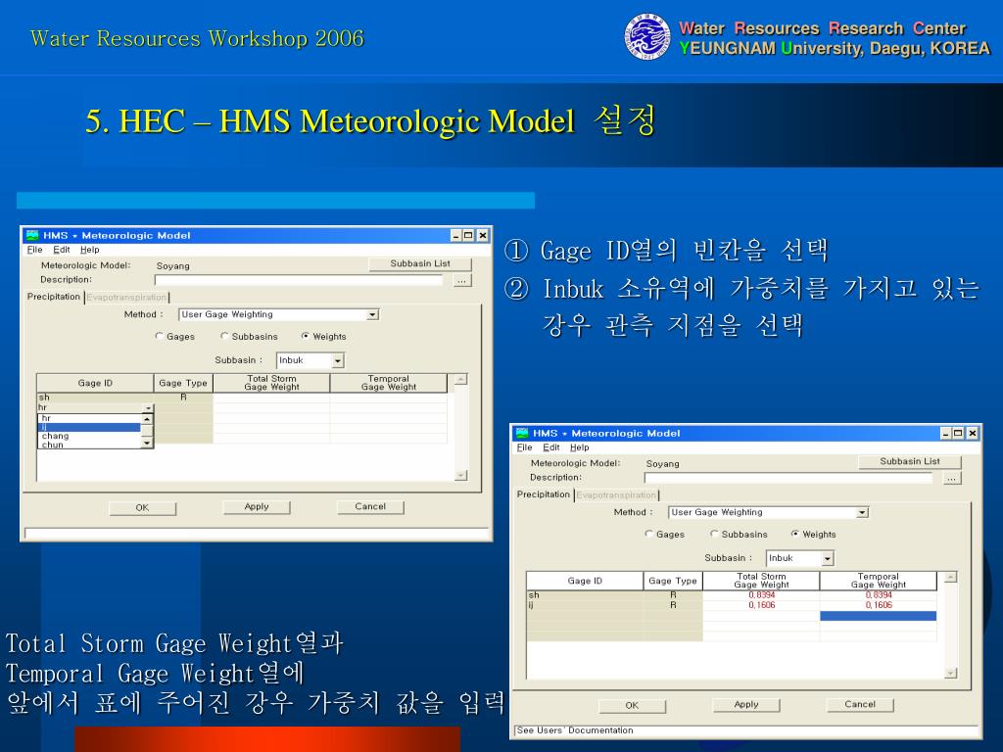Click upper window table scrollbar up arrow
The image size is (1003, 752).
pyautogui.click(x=460, y=380)
